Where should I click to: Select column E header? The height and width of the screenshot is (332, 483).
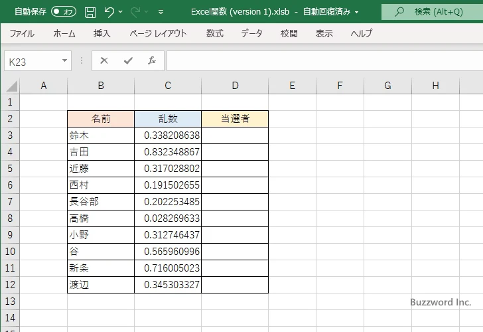coord(293,86)
